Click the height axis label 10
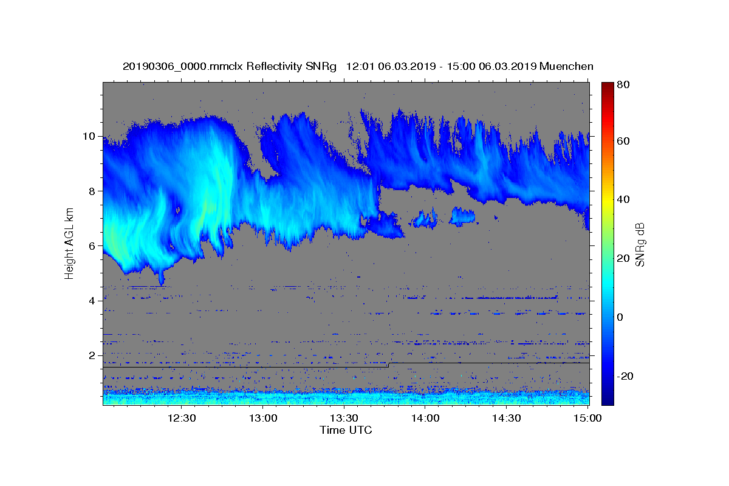 90,136
